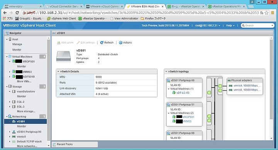Click the vDS01 switch thumbnail image

(x=63, y=56)
